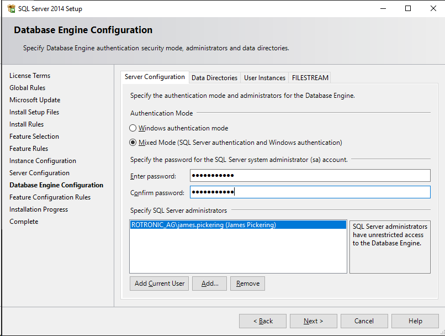
Task: Click the Enter password field
Action: [310, 176]
